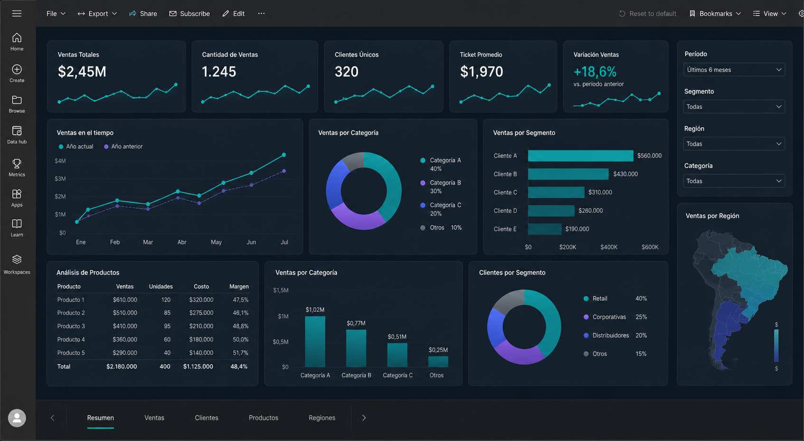The width and height of the screenshot is (804, 441).
Task: Click $510.000 sales cell of Producto 2
Action: [125, 313]
